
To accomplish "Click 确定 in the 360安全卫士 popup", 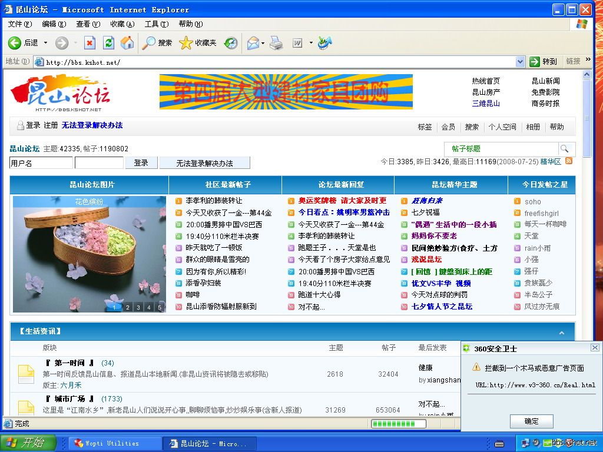I will click(531, 421).
